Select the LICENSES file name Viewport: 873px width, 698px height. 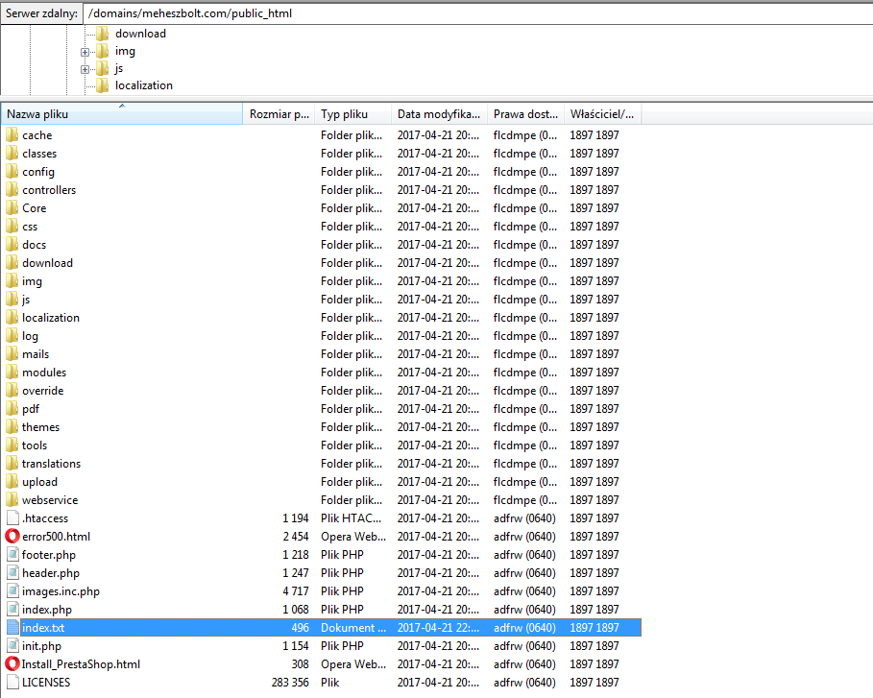46,683
